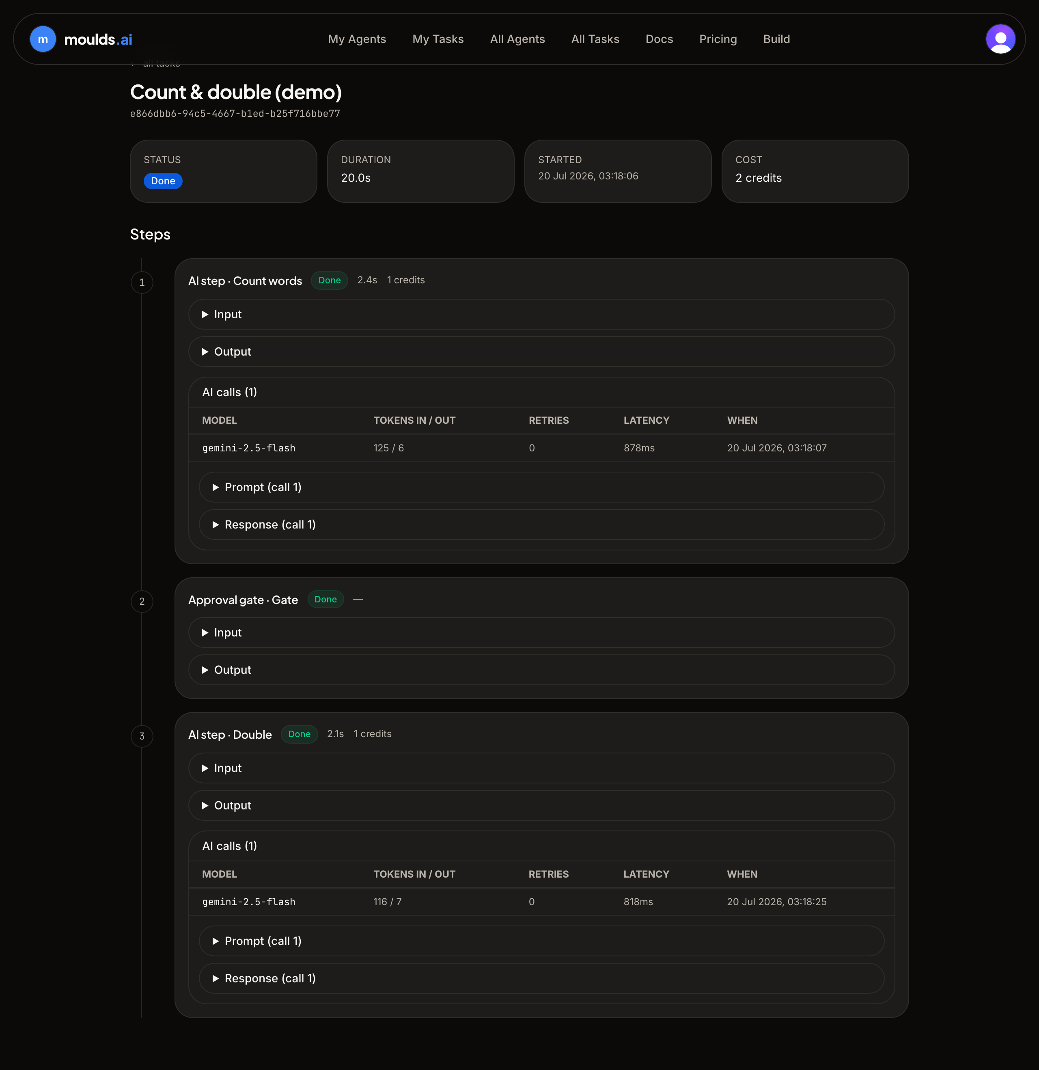Image resolution: width=1039 pixels, height=1070 pixels.
Task: Open All Tasks in the navigation
Action: [x=595, y=39]
